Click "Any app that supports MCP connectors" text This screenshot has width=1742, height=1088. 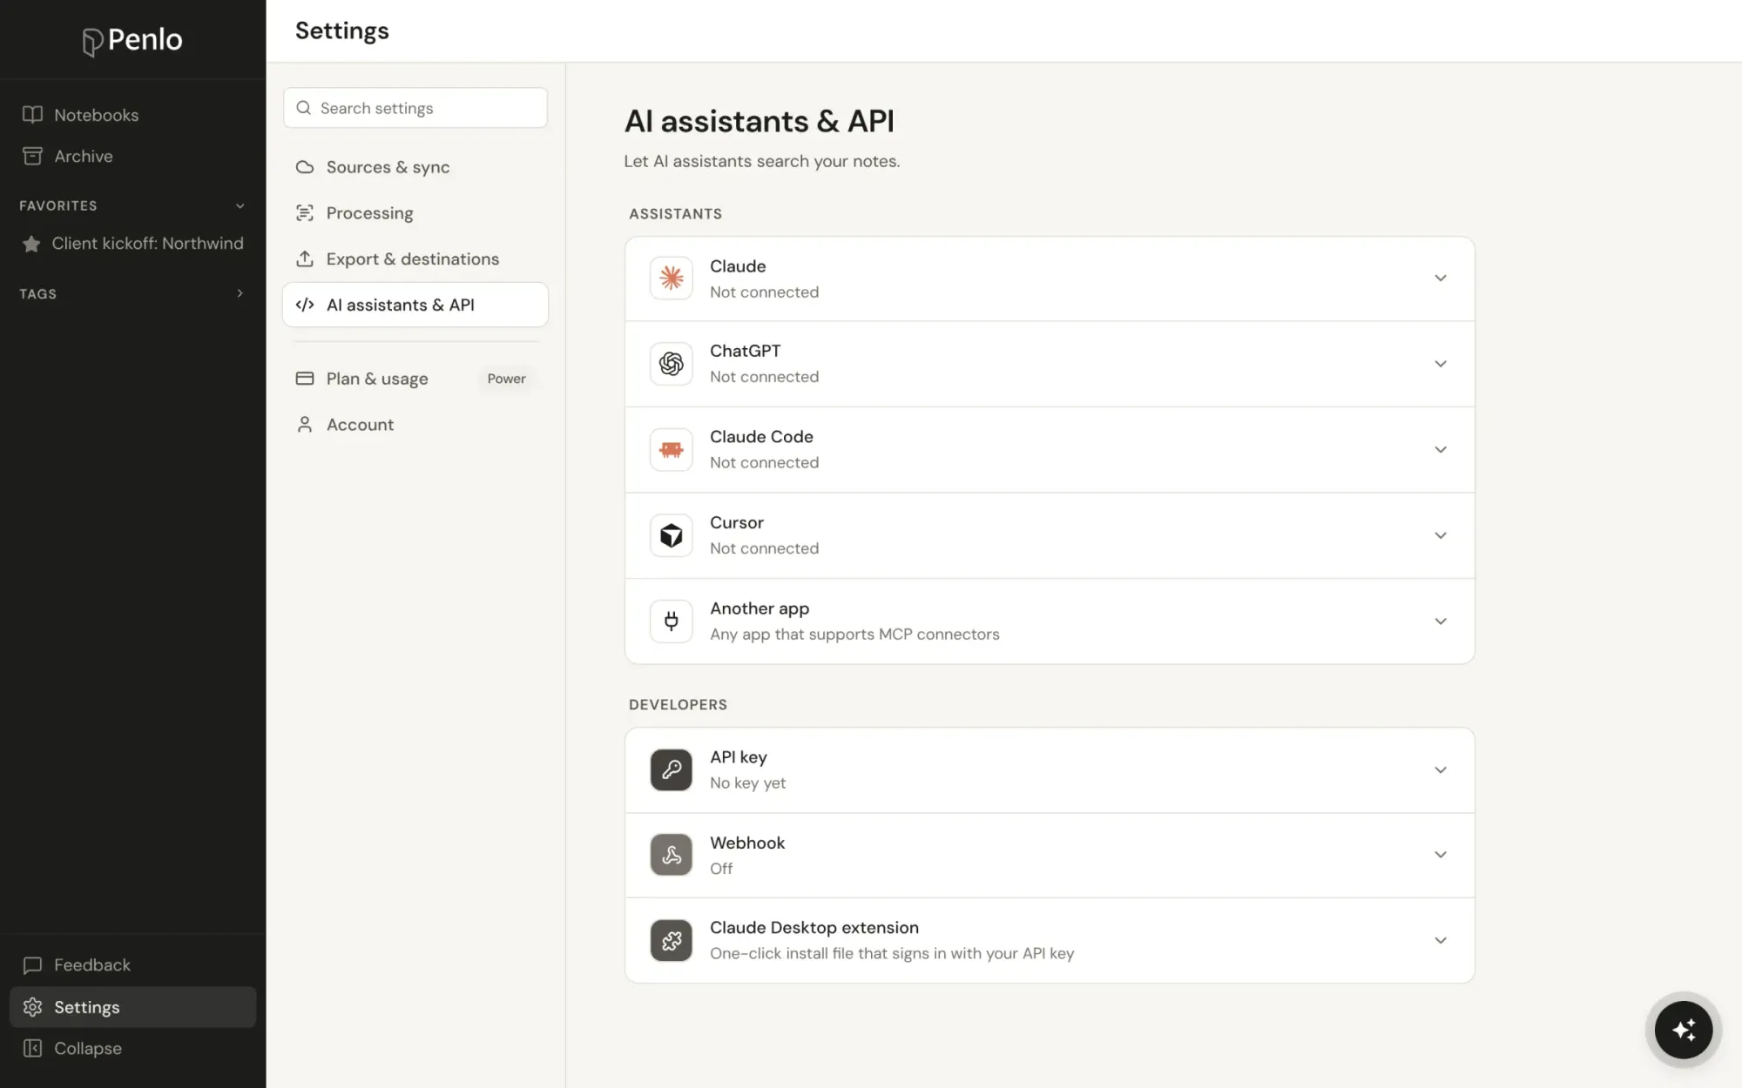(x=854, y=635)
